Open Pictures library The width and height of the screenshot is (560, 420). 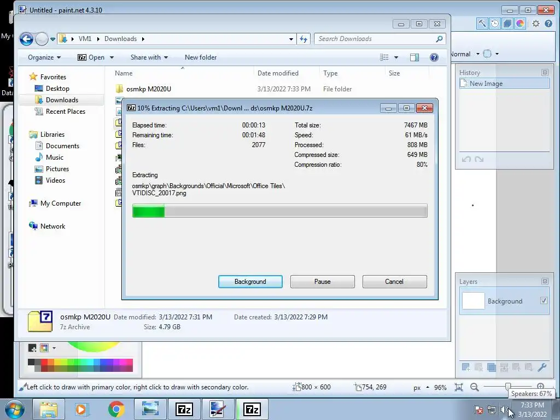pyautogui.click(x=57, y=168)
